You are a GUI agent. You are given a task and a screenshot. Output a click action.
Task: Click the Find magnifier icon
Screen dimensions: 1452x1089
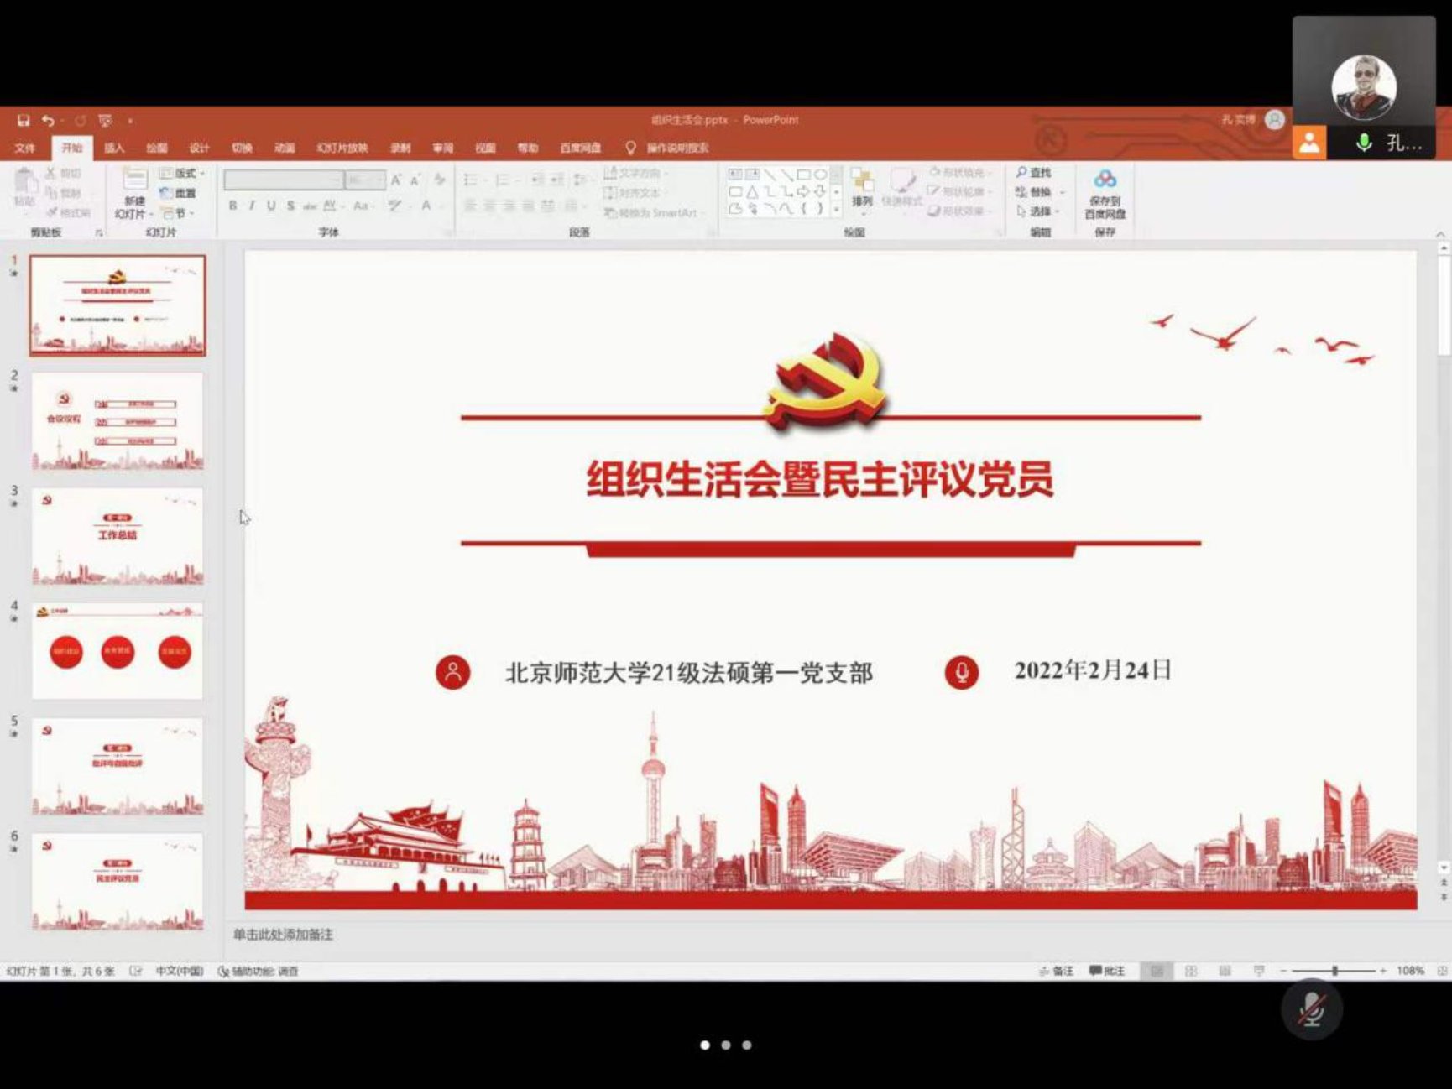coord(1022,173)
